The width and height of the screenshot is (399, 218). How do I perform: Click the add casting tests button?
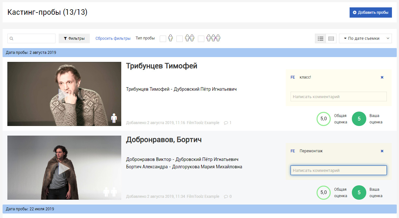point(370,13)
